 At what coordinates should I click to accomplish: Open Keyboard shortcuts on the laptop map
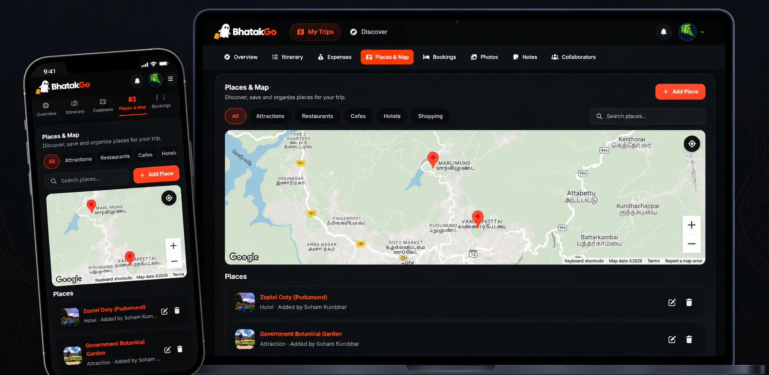(584, 261)
